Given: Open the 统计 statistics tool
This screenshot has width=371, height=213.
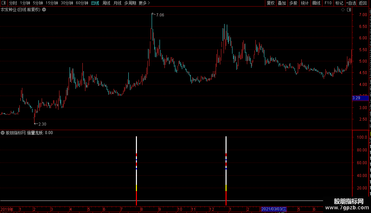Looking at the screenshot, I should tap(304, 3).
